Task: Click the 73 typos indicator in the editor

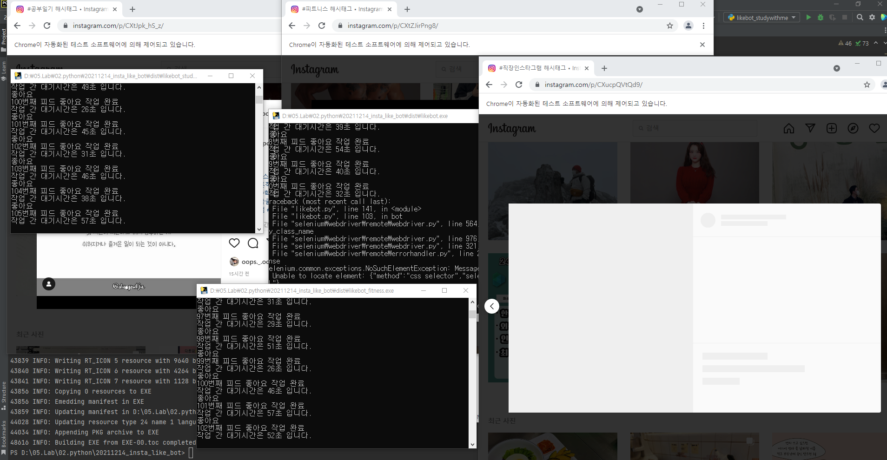Action: click(x=862, y=43)
